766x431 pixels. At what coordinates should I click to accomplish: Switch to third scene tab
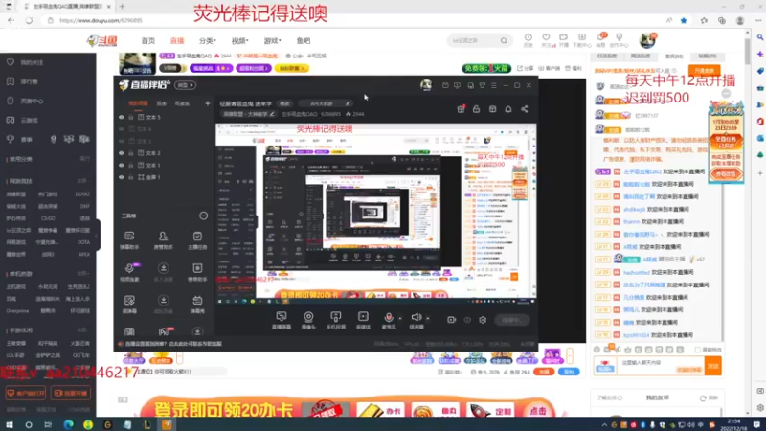[182, 103]
